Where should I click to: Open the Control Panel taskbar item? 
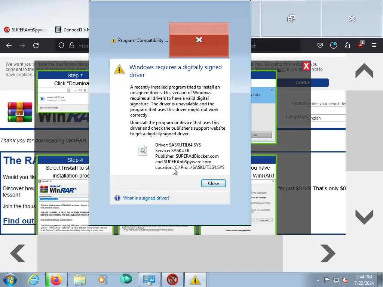tap(149, 280)
